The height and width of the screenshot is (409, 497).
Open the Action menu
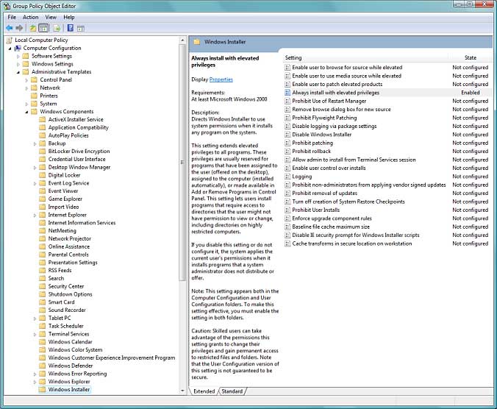click(30, 17)
